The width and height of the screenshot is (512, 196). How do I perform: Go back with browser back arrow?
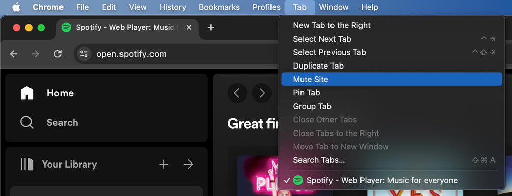(13, 54)
